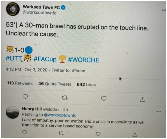Open the main tweet's three-dot menu
The image size is (167, 139).
tap(164, 10)
